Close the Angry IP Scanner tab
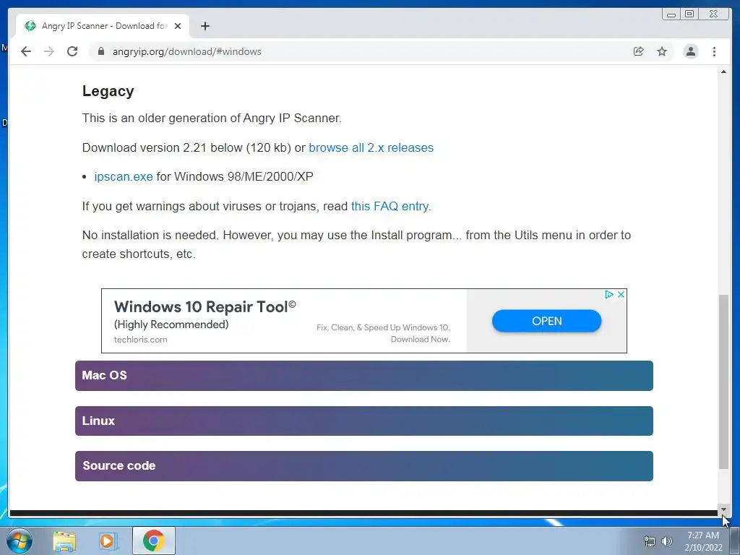The image size is (740, 555). [178, 26]
